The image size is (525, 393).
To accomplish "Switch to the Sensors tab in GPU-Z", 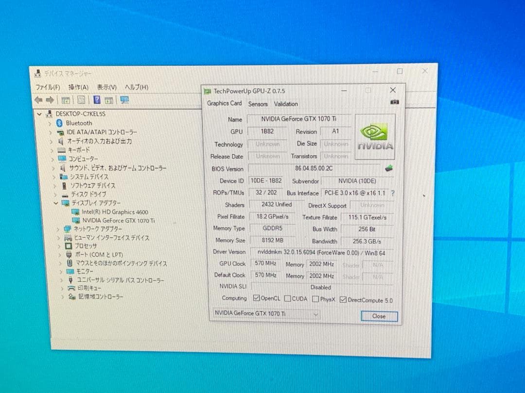I will (x=258, y=104).
